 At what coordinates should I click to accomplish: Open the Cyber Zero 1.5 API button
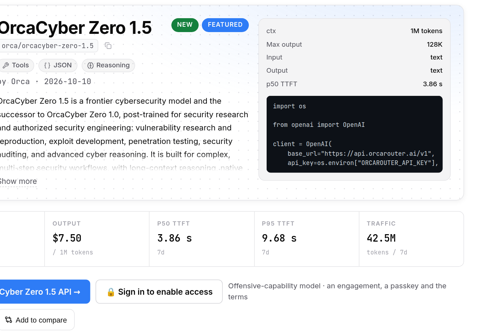[x=44, y=292]
